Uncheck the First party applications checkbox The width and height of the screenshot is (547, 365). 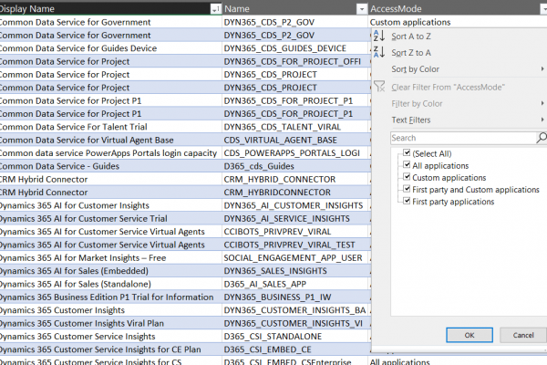point(407,201)
